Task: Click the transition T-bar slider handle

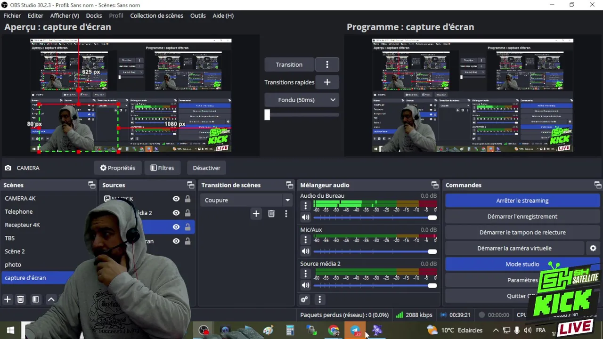Action: tap(267, 114)
